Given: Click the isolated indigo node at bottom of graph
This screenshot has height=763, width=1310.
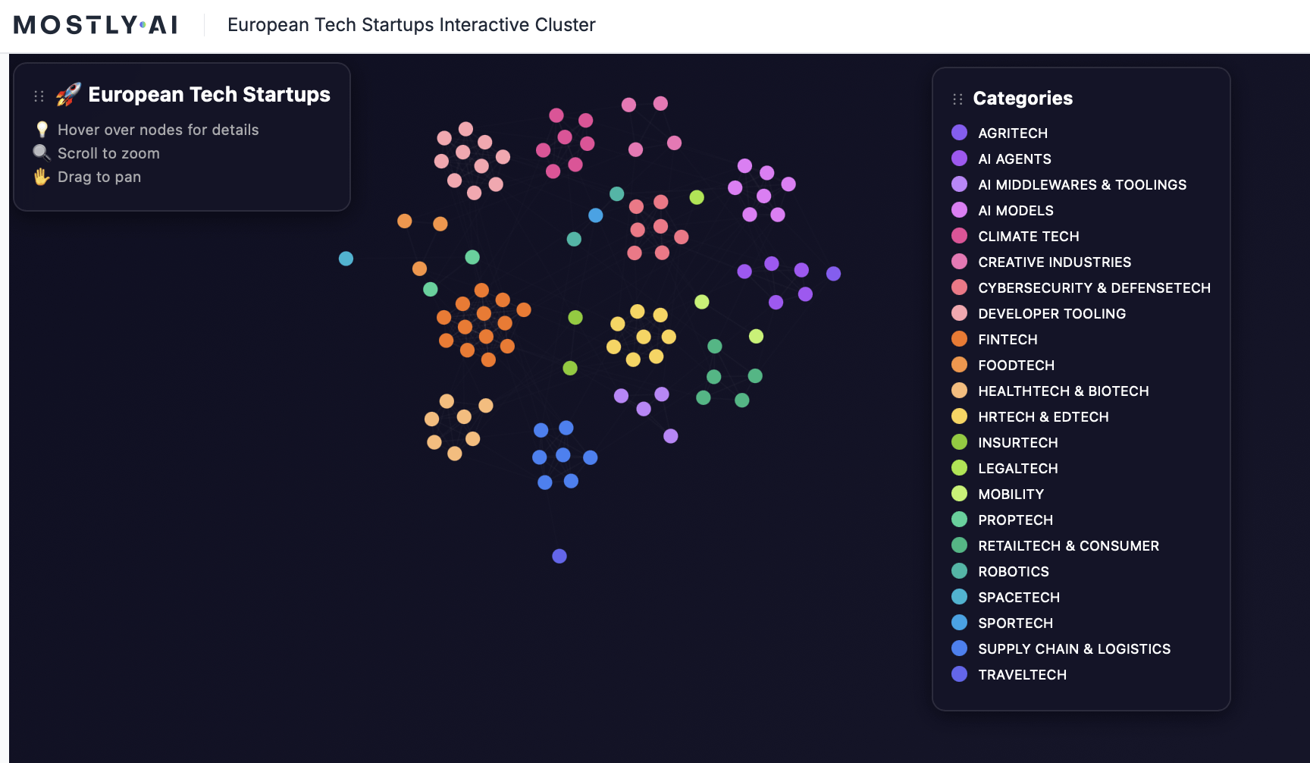Looking at the screenshot, I should [x=559, y=556].
